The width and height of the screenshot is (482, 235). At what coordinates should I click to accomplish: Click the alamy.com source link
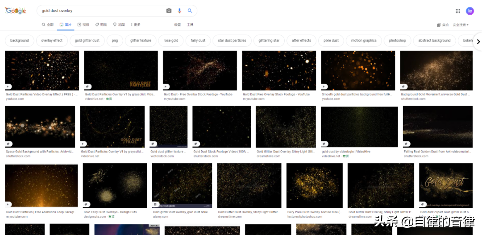point(161,217)
